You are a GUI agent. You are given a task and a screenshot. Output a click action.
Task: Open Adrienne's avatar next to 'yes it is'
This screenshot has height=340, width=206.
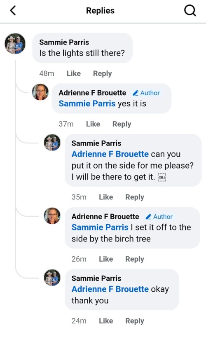point(40,92)
